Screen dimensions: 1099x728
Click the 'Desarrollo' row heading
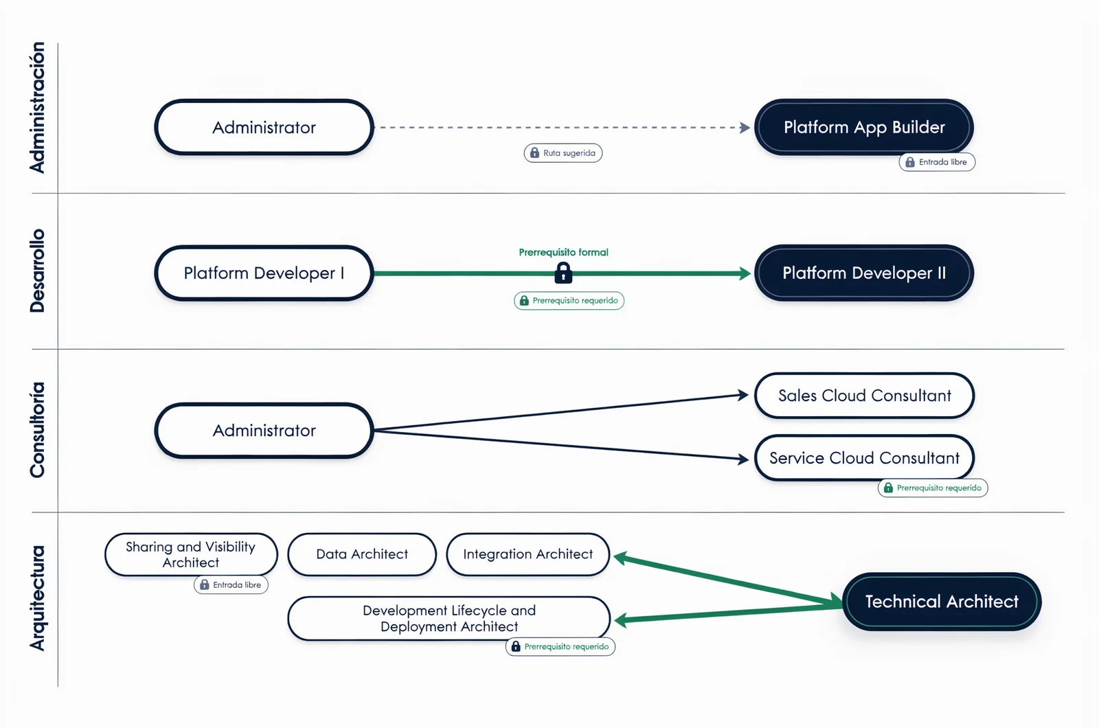pyautogui.click(x=37, y=271)
